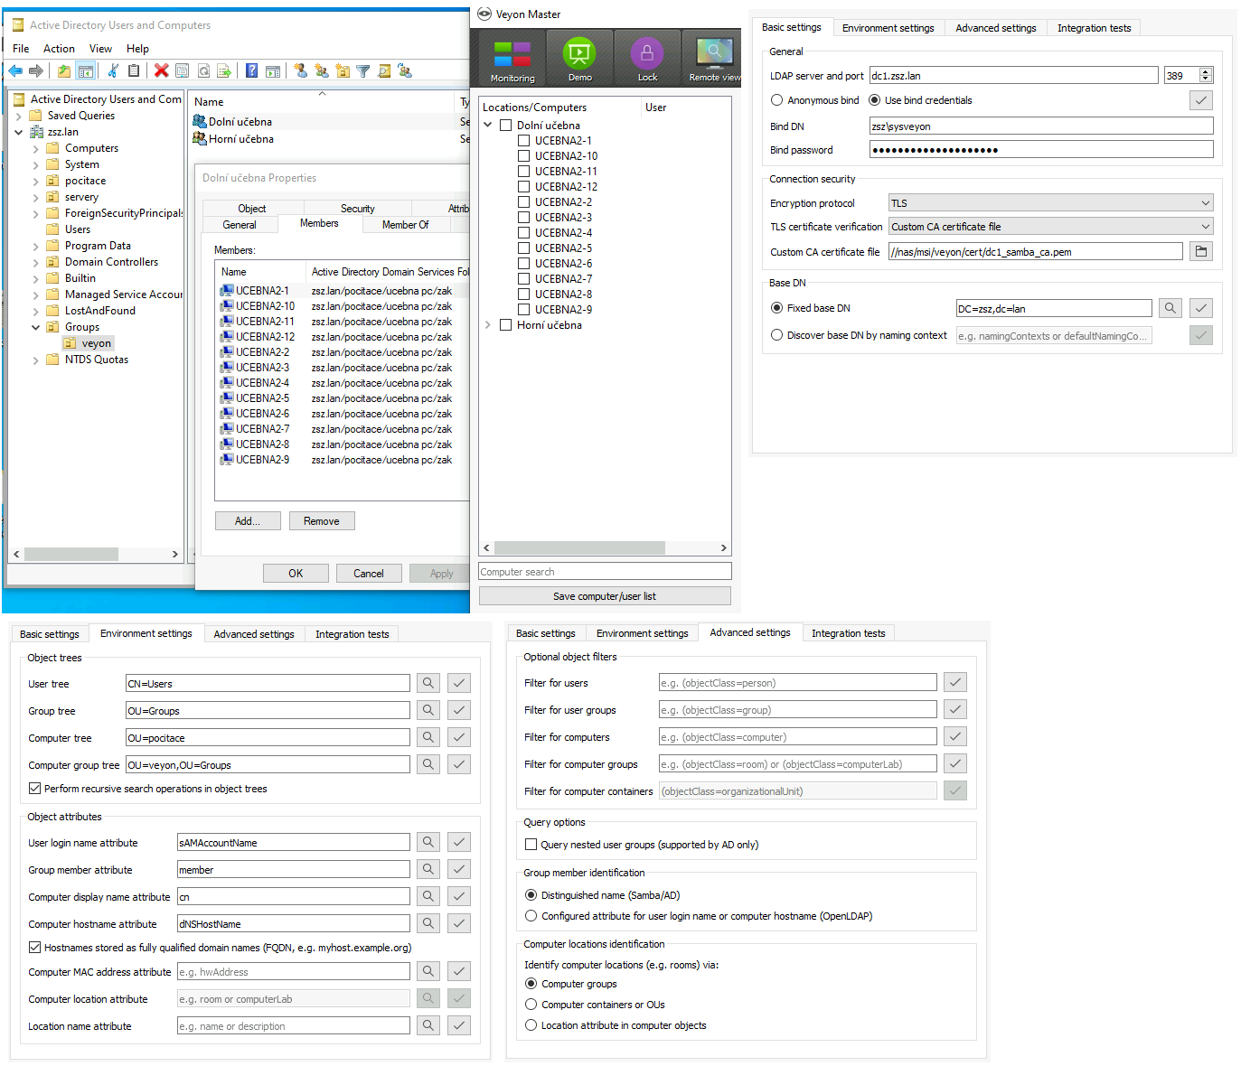Open the Encryption protocol dropdown

point(1050,203)
